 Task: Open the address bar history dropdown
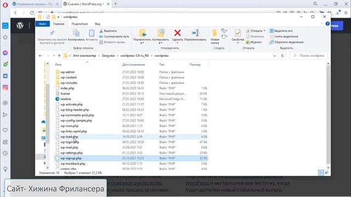click(x=275, y=56)
